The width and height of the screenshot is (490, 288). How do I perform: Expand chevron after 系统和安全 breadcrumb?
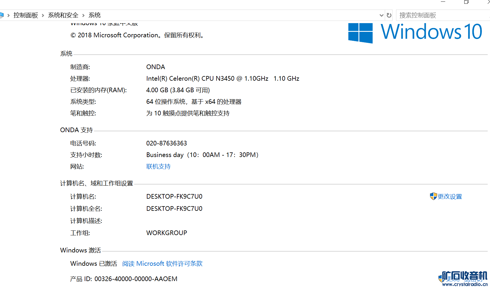click(83, 15)
